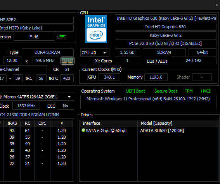Screen dimensions: 220x184
Task: Select the timing row with tRAS 26
Action: click(36, 157)
